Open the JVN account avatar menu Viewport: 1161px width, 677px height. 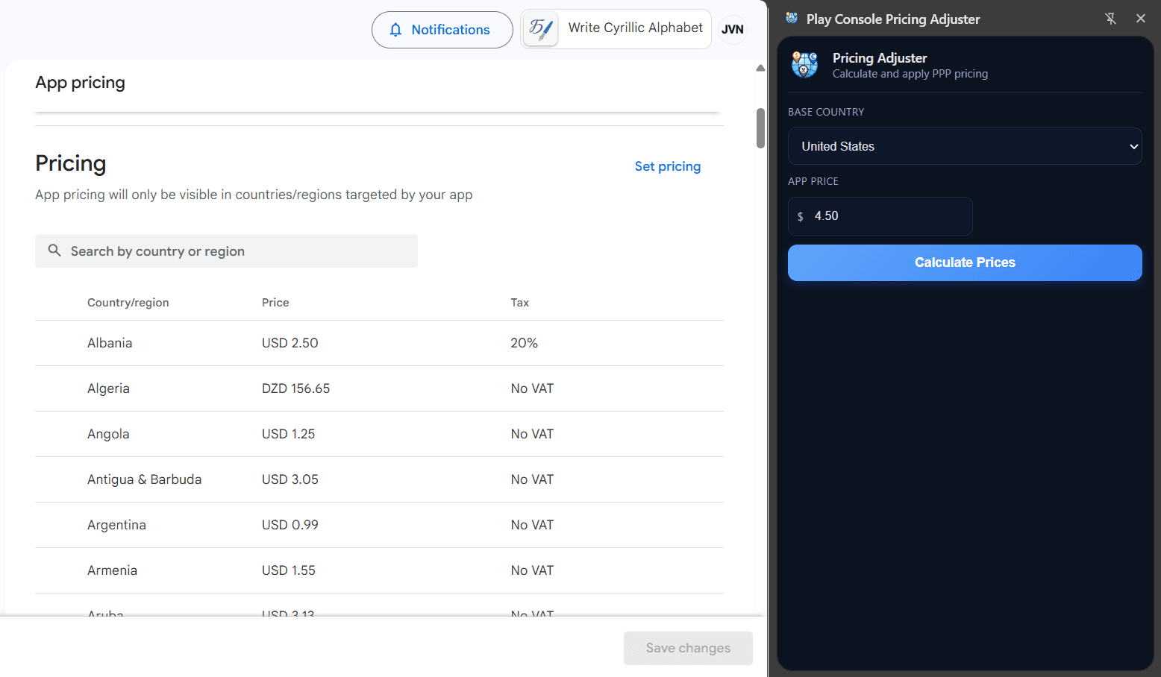[x=732, y=30]
